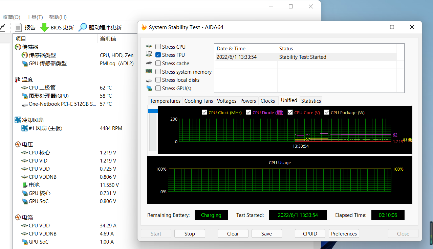Switch to the Statistics tab
This screenshot has width=433, height=249.
pyautogui.click(x=311, y=101)
